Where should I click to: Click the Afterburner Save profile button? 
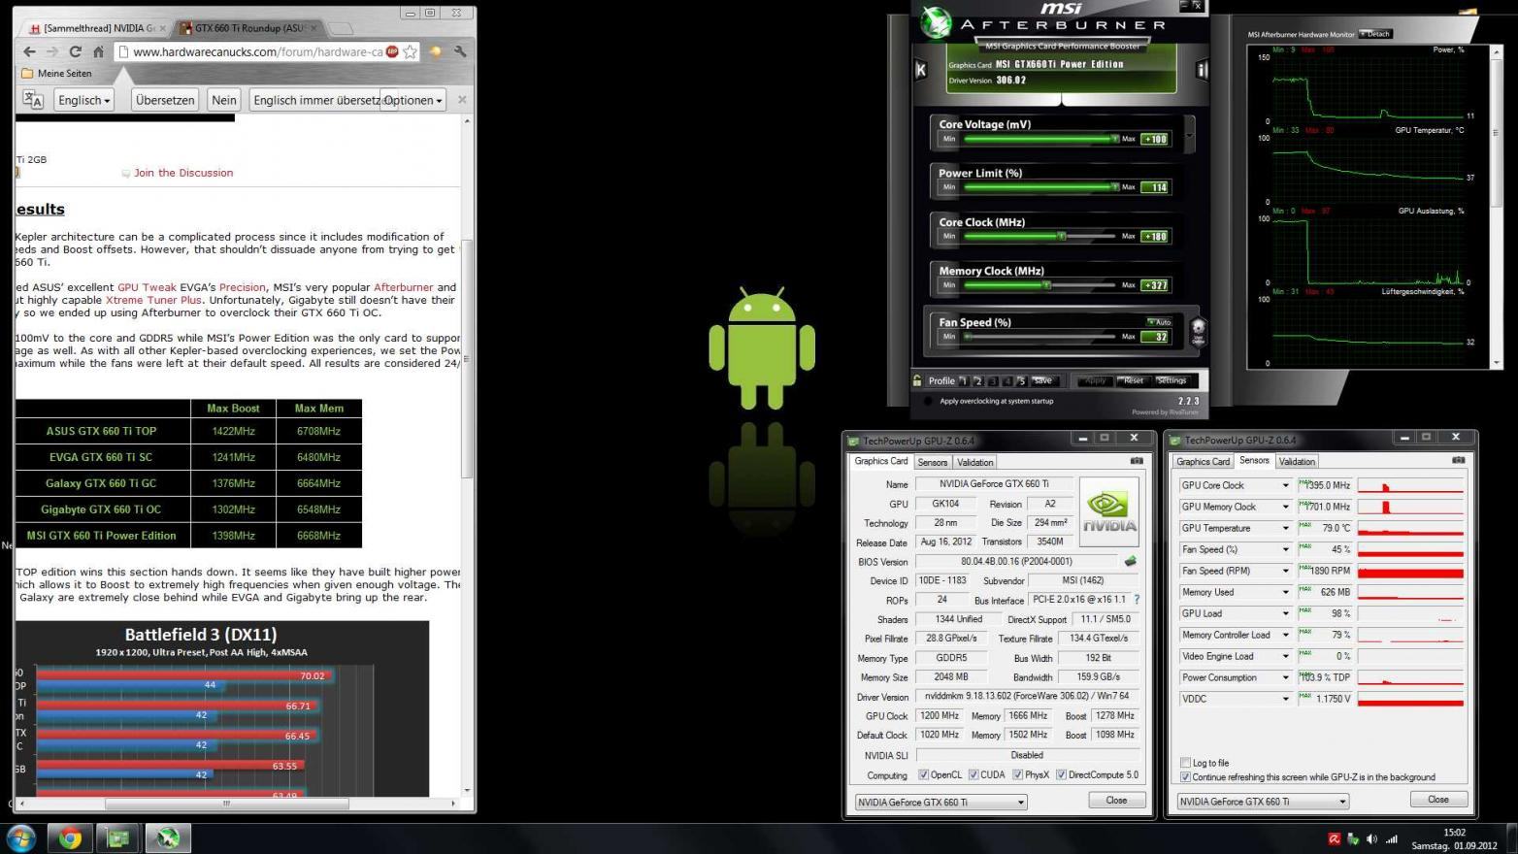pyautogui.click(x=1042, y=380)
